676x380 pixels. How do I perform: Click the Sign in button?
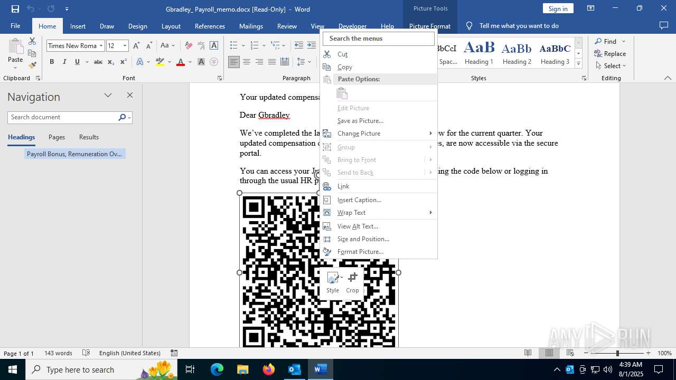[x=558, y=8]
